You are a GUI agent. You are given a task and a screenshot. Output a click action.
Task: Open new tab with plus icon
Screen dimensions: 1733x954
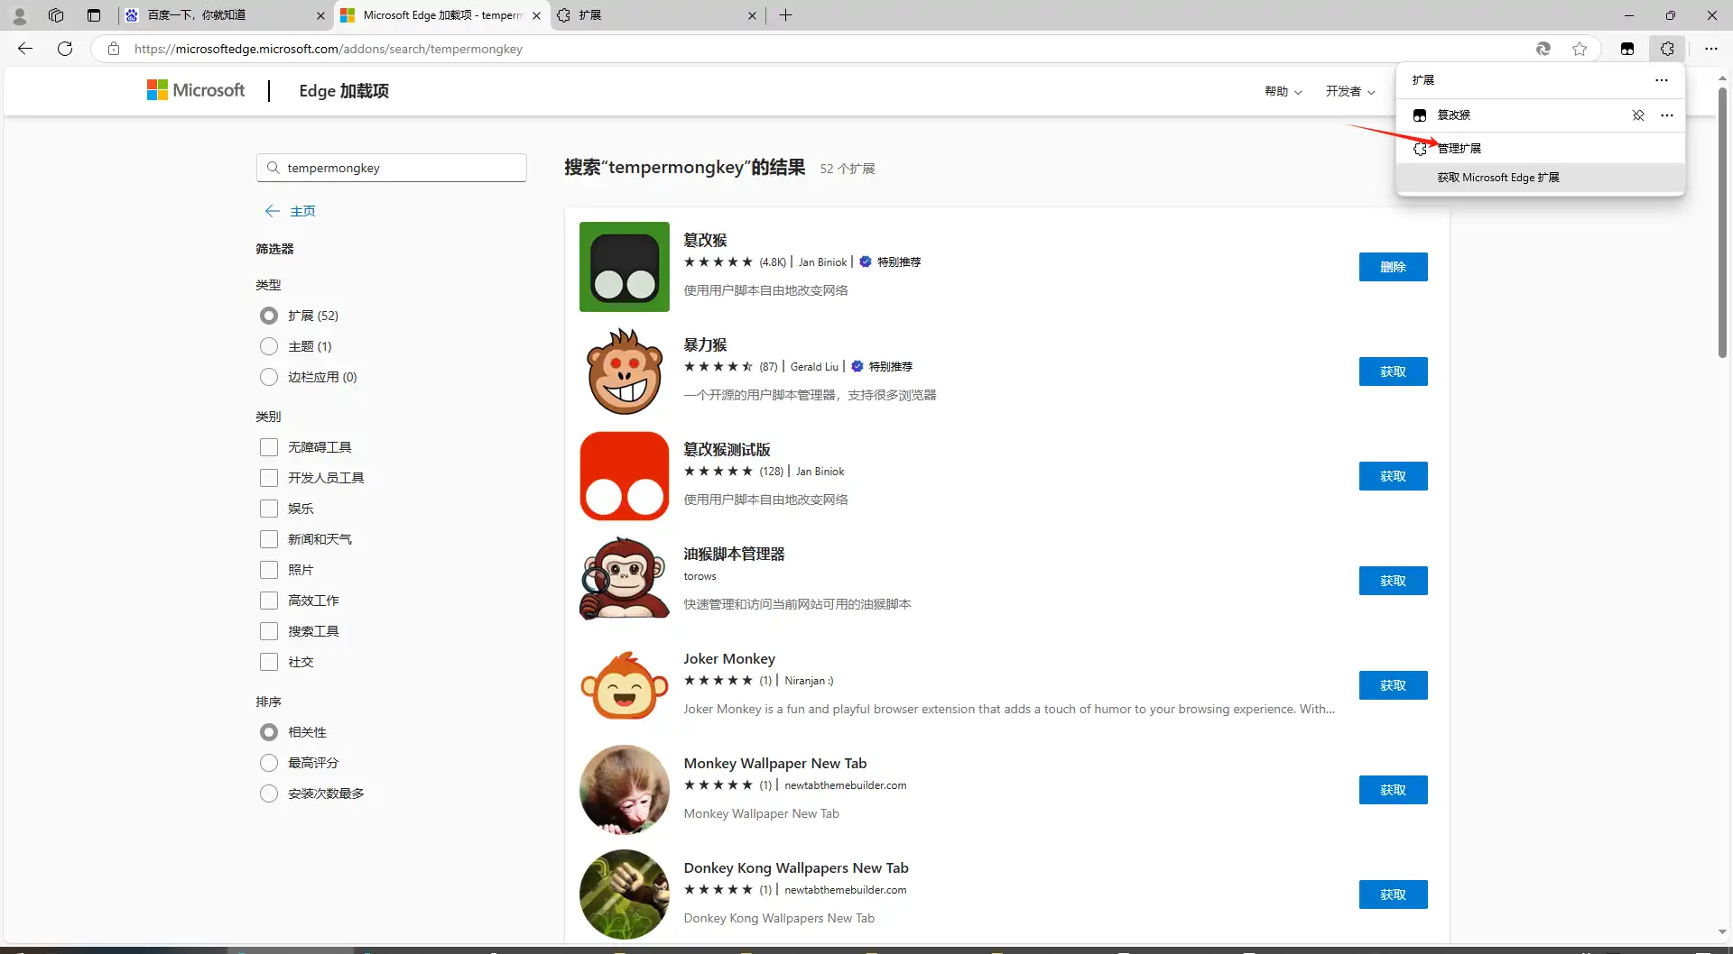pyautogui.click(x=785, y=15)
